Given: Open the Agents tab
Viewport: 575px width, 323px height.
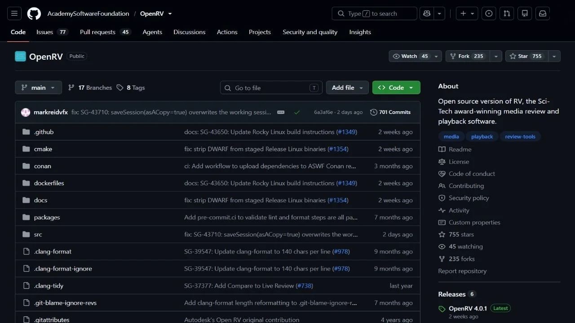Looking at the screenshot, I should [152, 32].
